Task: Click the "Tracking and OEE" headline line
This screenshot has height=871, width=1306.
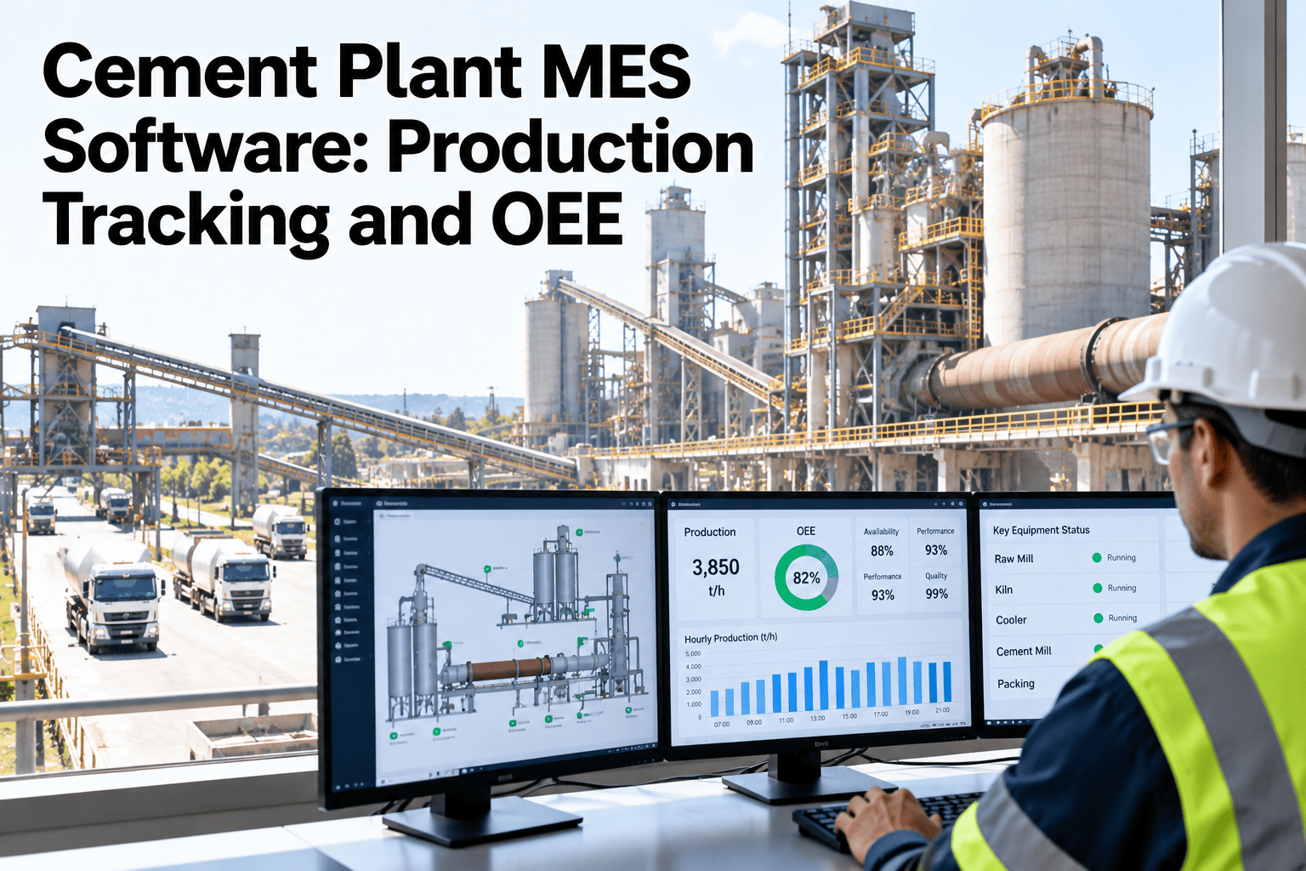Action: point(332,219)
